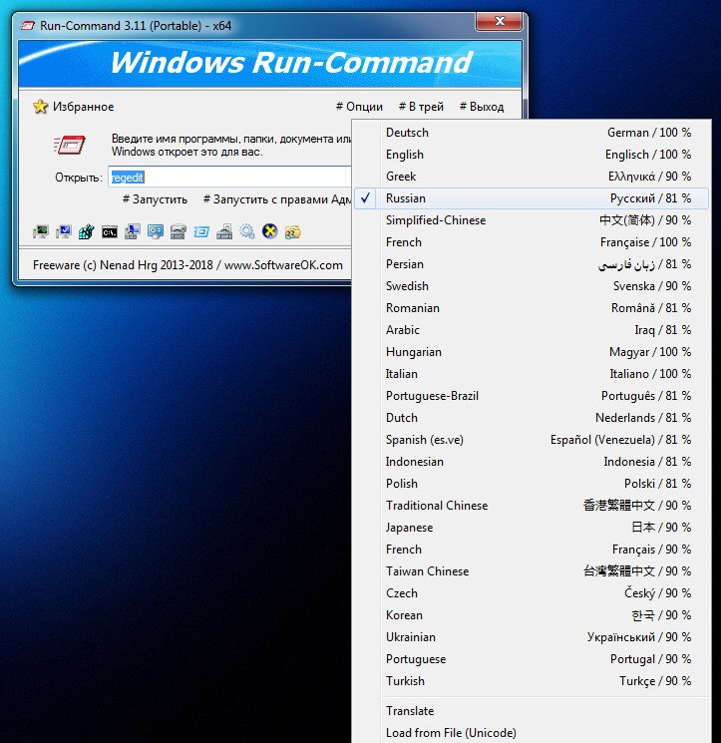Select Czech language

[532, 593]
